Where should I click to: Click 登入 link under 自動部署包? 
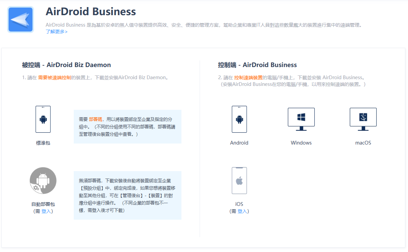46,211
